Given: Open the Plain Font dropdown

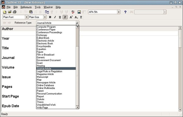Looking at the screenshot, I should tap(27, 17).
